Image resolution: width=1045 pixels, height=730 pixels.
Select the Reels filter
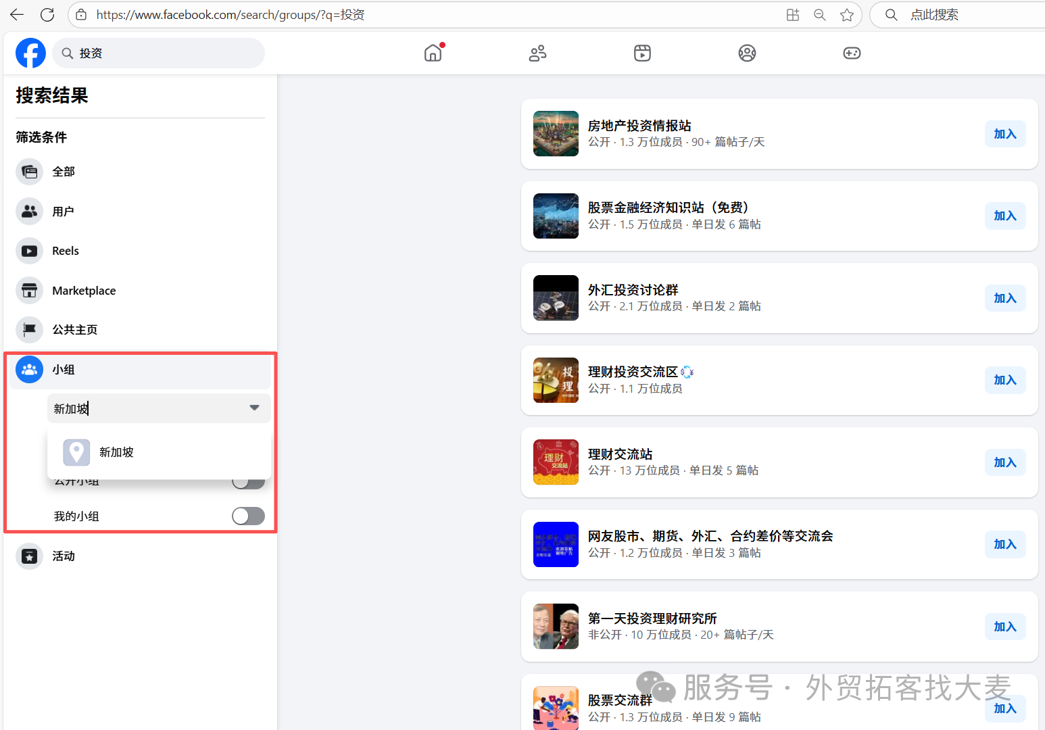[140, 251]
